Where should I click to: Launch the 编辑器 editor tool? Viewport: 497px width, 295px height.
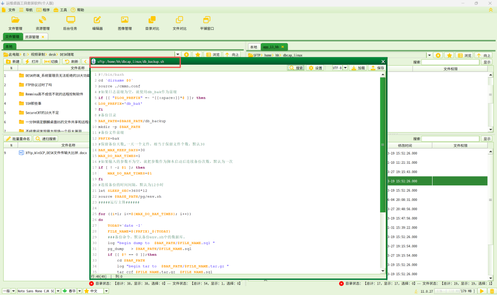click(97, 22)
